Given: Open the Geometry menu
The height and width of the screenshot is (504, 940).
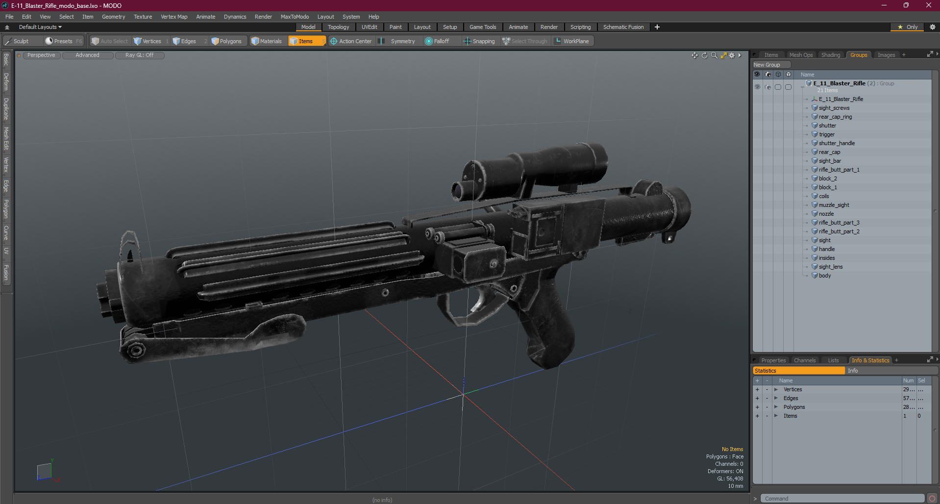Looking at the screenshot, I should coord(113,17).
